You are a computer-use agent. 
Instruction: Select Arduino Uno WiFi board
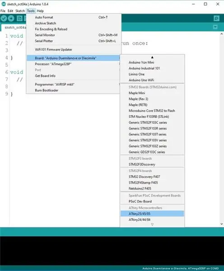(x=152, y=80)
